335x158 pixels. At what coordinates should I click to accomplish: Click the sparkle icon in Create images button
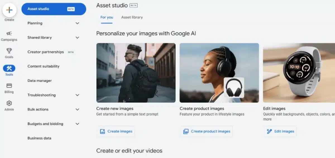pyautogui.click(x=102, y=131)
